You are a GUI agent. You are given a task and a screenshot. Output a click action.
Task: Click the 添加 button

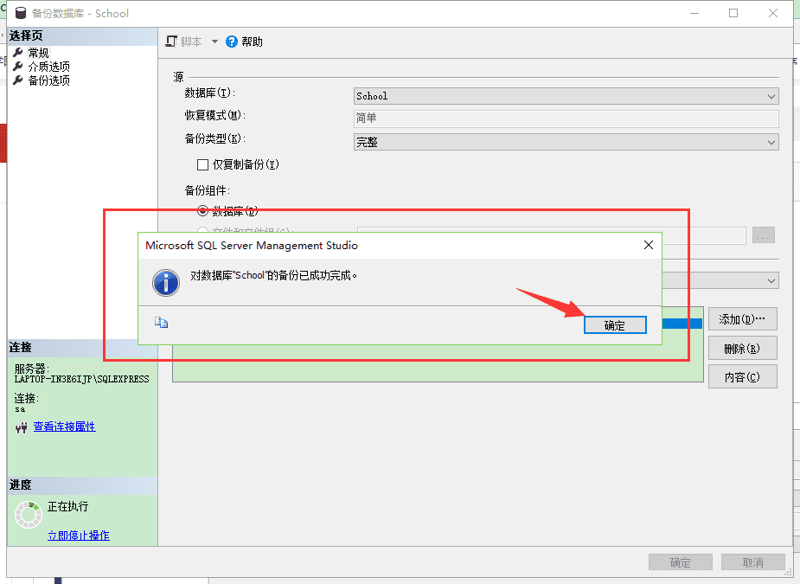(x=741, y=318)
